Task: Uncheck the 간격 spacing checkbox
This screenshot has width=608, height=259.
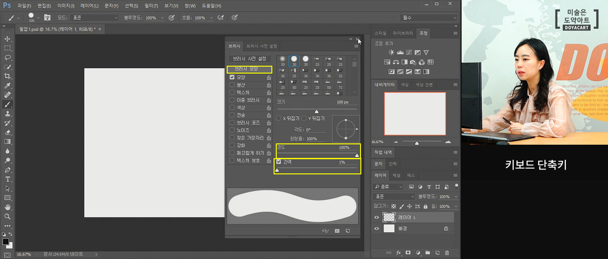Action: (279, 162)
